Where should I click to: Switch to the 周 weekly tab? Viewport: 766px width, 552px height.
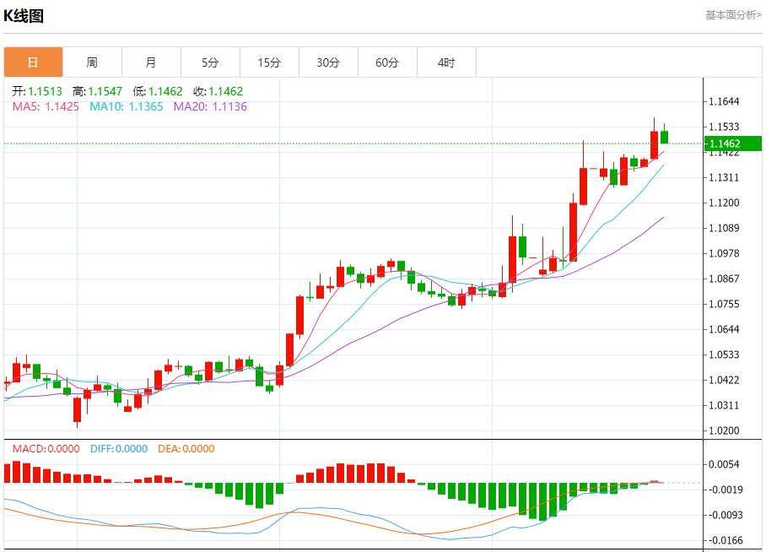[92, 62]
